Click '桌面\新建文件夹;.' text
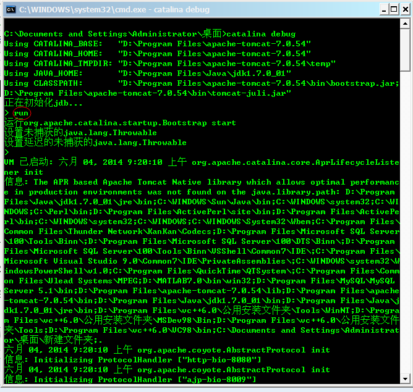This screenshot has width=413, height=392. pyautogui.click(x=61, y=340)
